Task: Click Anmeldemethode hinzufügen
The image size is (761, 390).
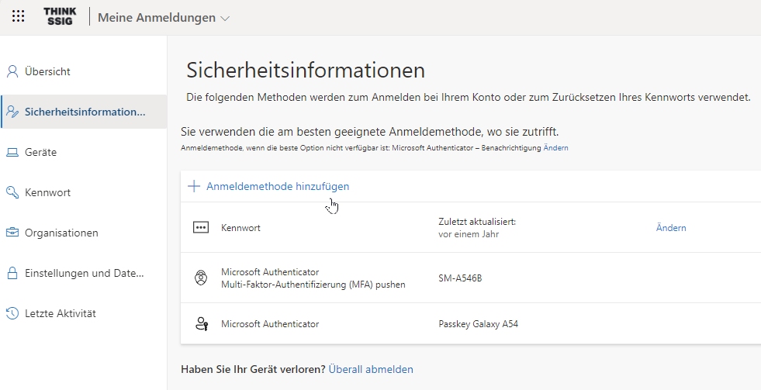Action: tap(278, 186)
